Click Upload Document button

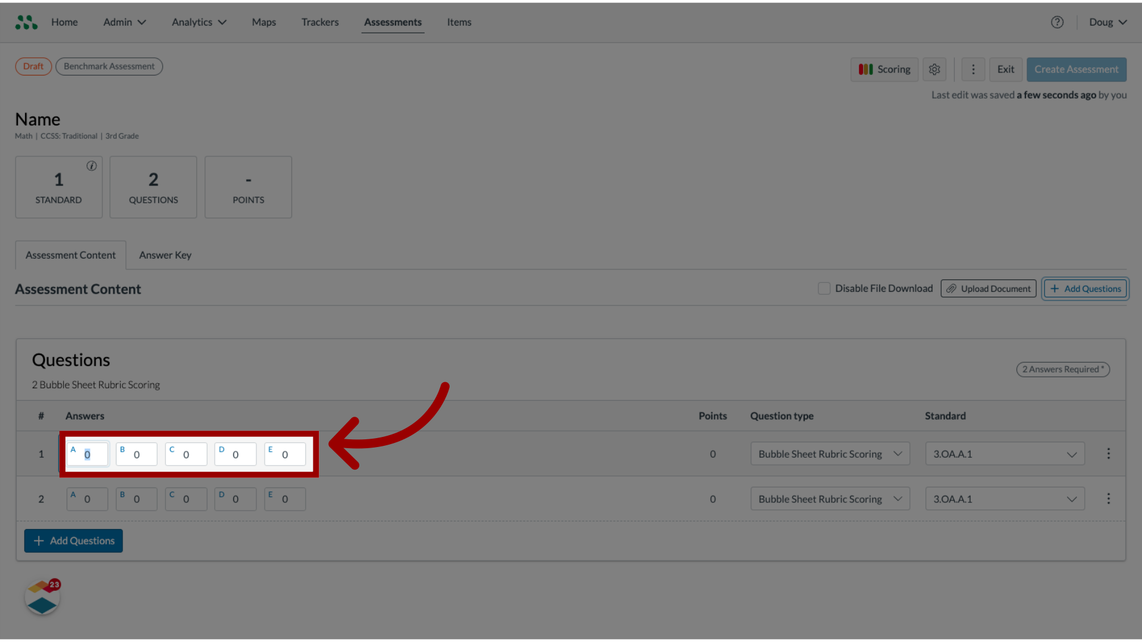[989, 288]
